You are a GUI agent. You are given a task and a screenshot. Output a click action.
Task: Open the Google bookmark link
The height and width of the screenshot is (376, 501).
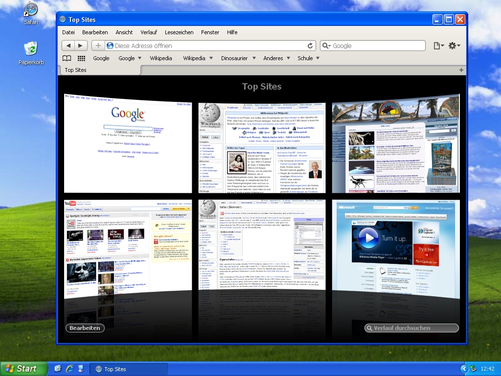coord(101,58)
